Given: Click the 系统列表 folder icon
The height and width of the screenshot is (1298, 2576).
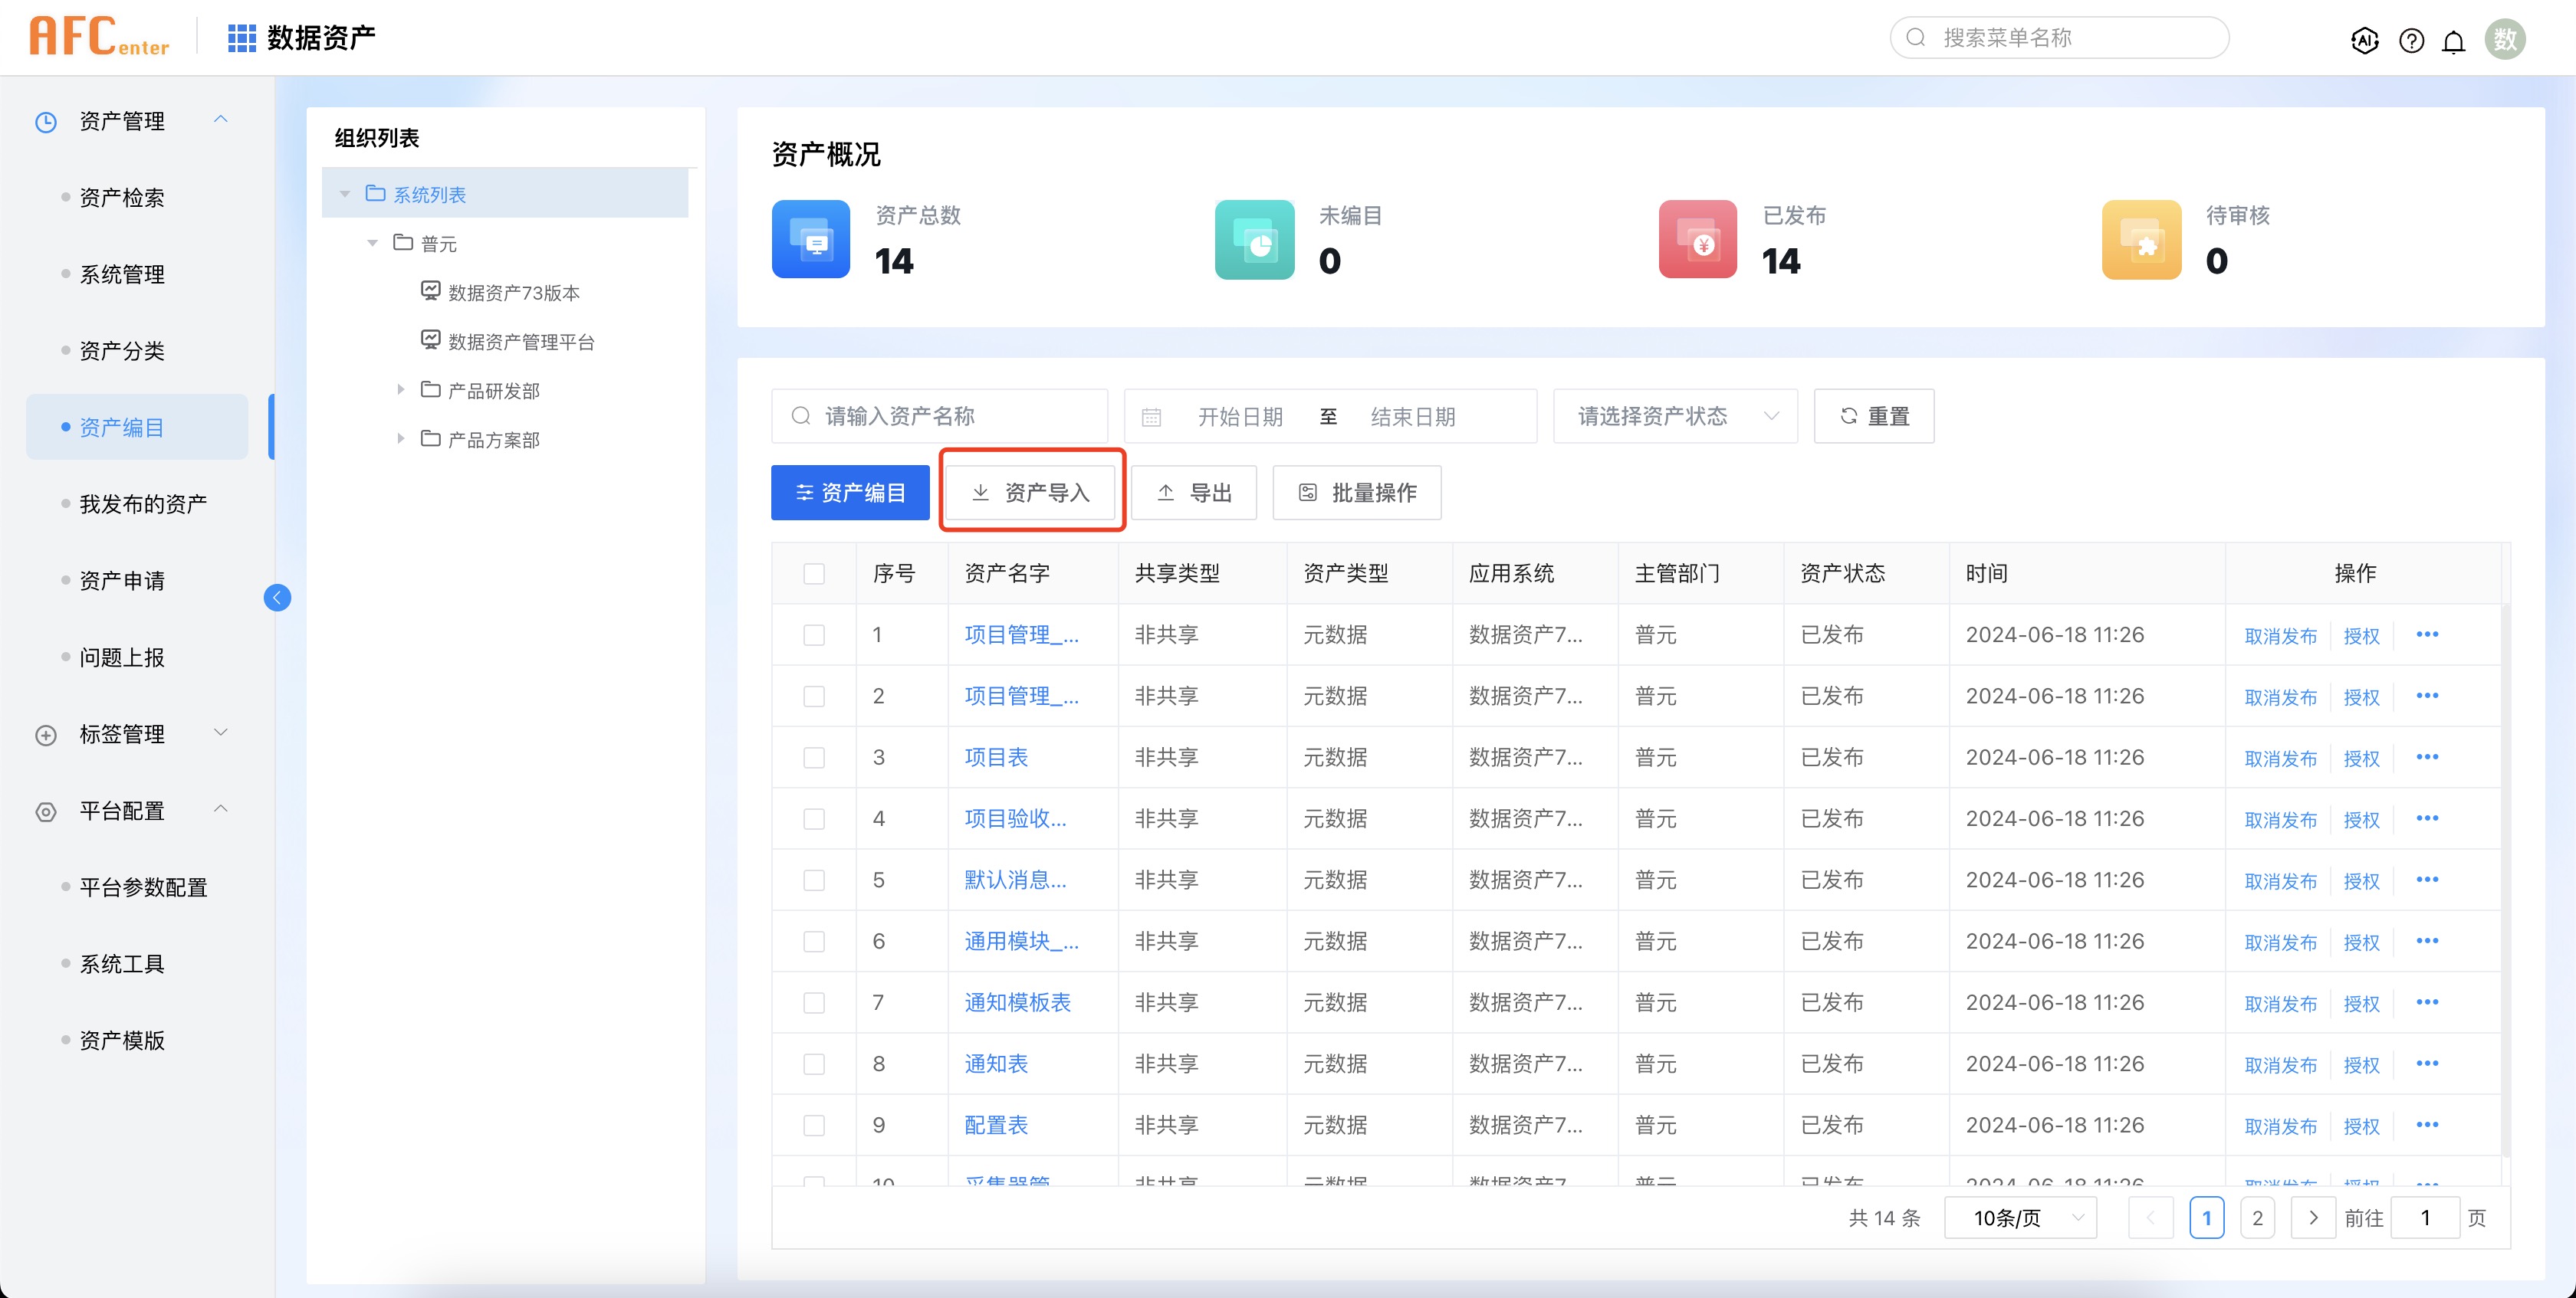Looking at the screenshot, I should tap(376, 193).
